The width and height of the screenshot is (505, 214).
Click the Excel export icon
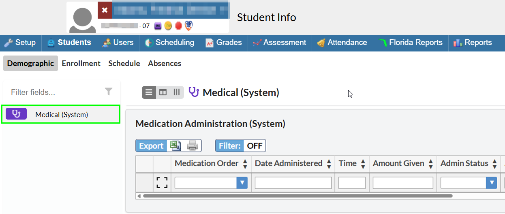[x=175, y=146]
